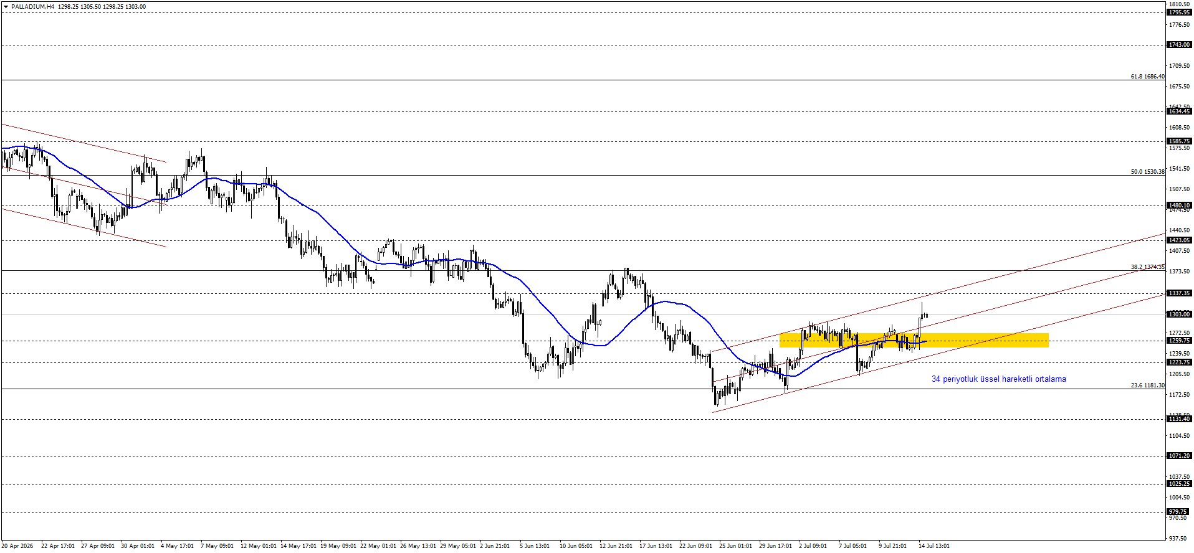Select the 50.0 1530.38 Fibonacci label
The width and height of the screenshot is (1194, 553).
coord(1147,172)
